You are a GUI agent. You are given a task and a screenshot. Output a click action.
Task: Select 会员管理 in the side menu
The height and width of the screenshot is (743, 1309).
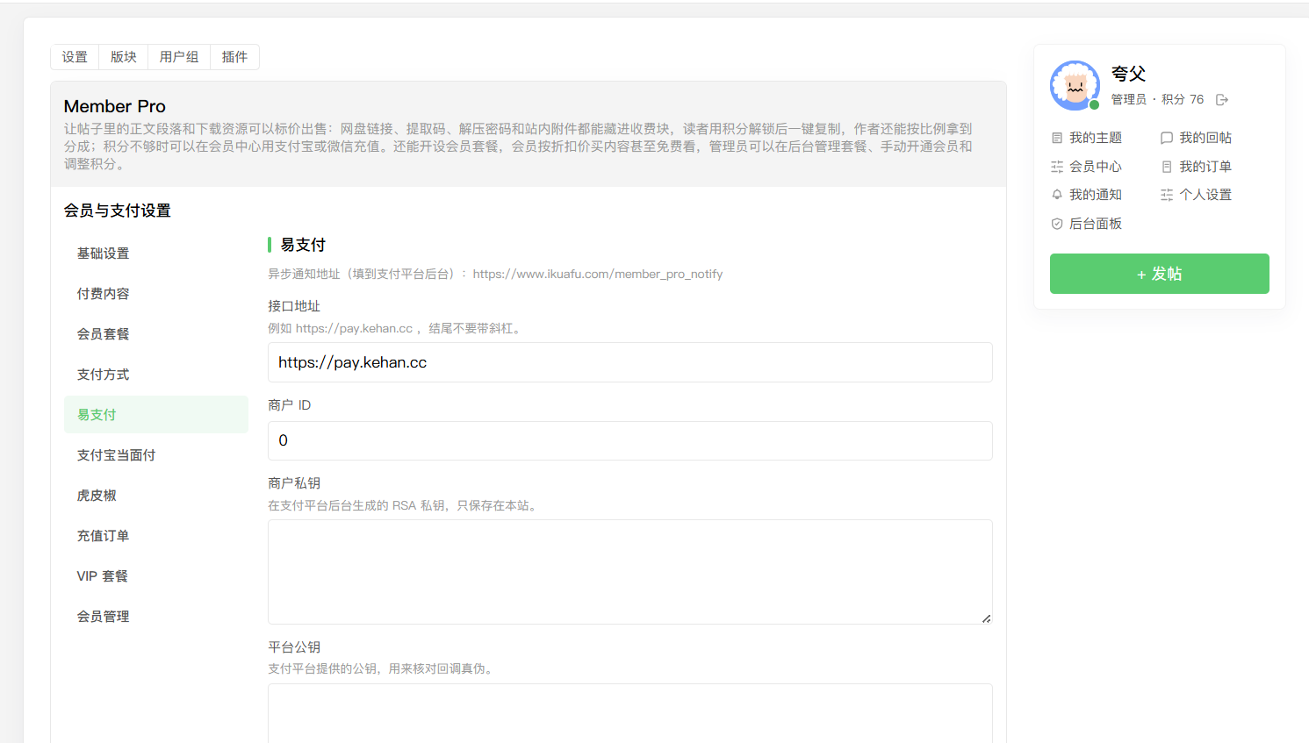[156, 617]
